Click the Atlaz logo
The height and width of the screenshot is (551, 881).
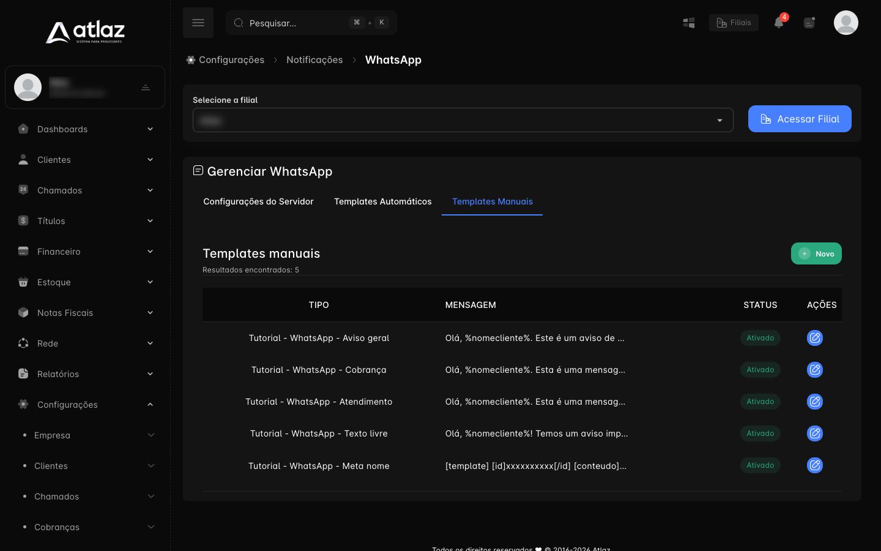[85, 32]
